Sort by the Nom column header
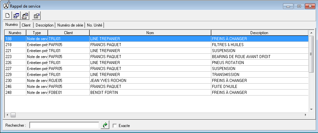 [150, 33]
